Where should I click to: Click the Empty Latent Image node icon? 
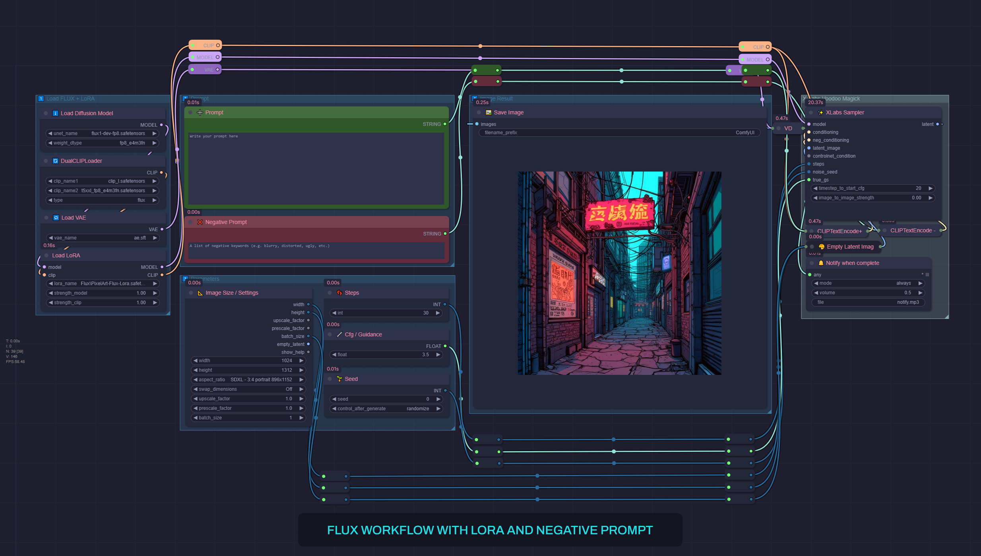tap(822, 247)
